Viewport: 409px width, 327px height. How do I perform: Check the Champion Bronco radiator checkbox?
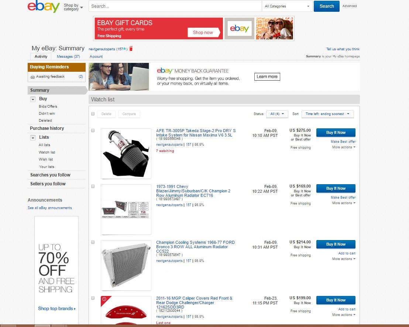click(93, 242)
